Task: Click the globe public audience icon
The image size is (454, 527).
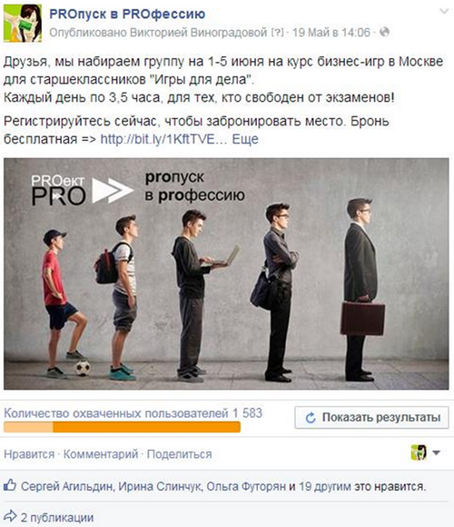Action: 384,33
